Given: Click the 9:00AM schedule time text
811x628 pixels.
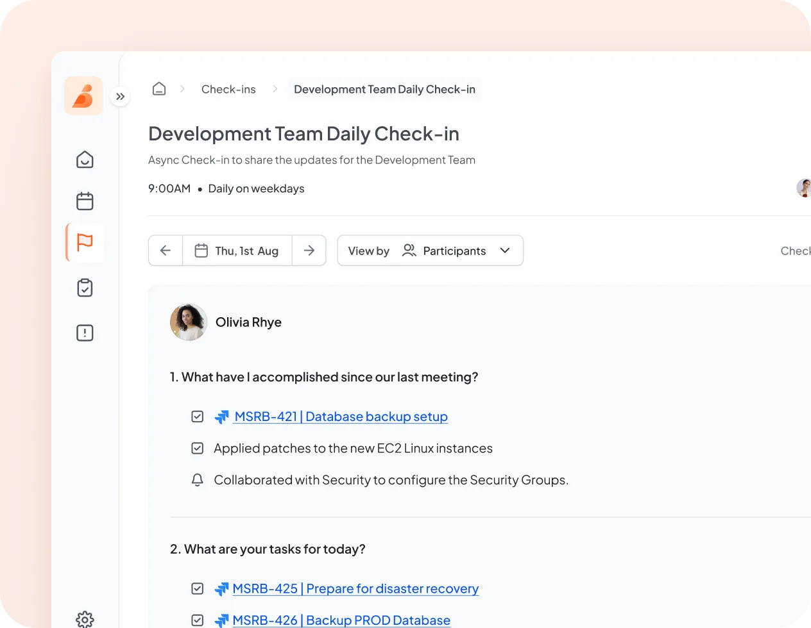Looking at the screenshot, I should pyautogui.click(x=169, y=188).
